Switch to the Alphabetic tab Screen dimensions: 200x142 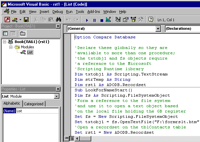(12, 104)
